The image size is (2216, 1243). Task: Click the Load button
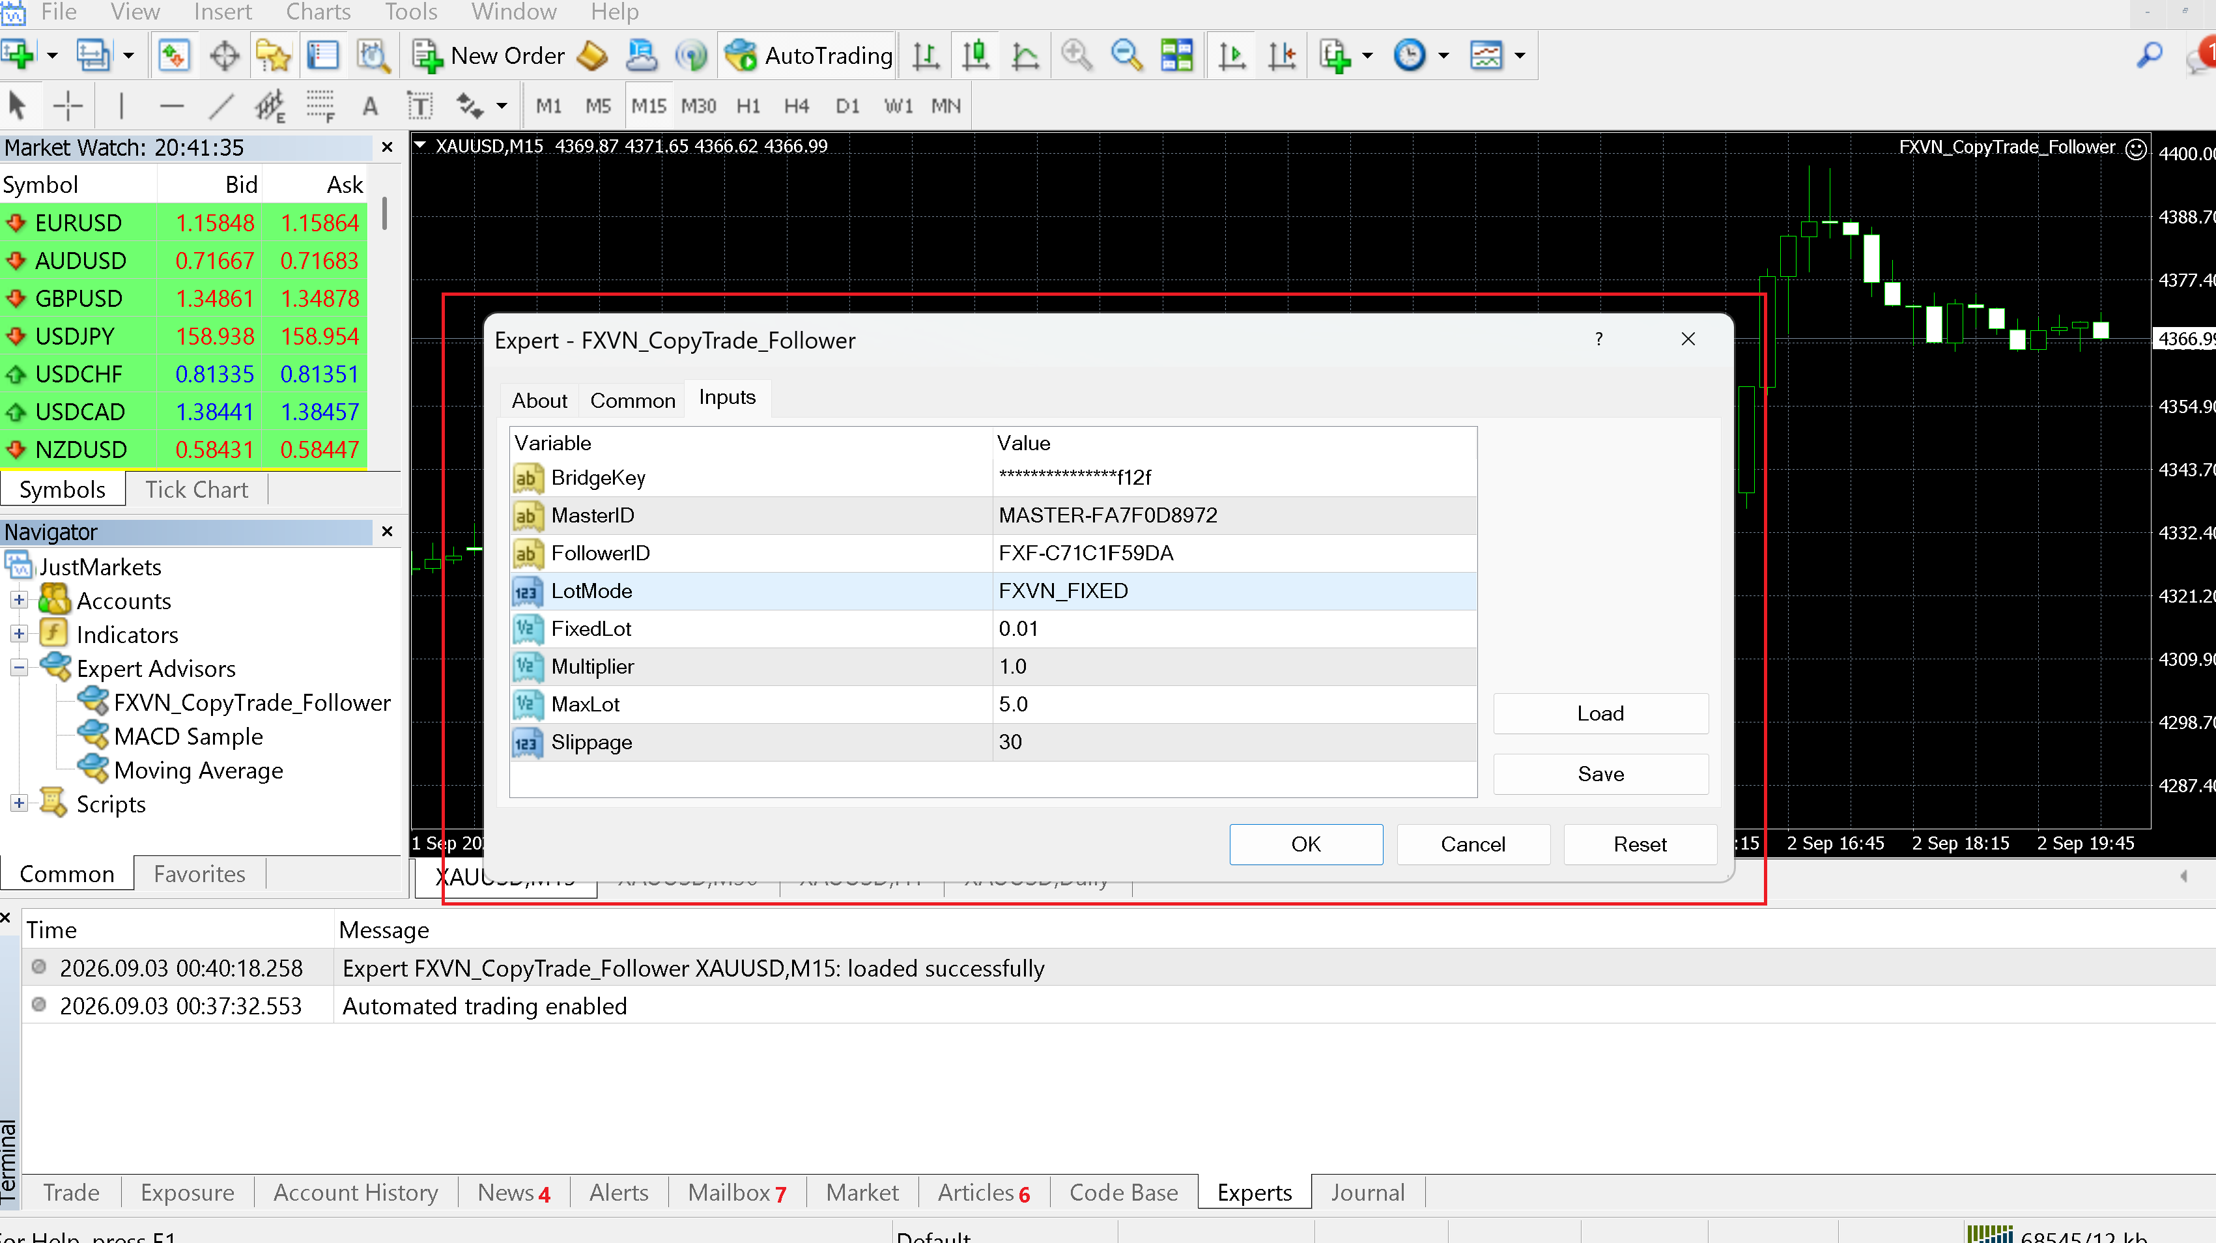point(1600,713)
